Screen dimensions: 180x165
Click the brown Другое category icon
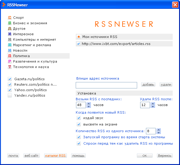tap(10, 29)
